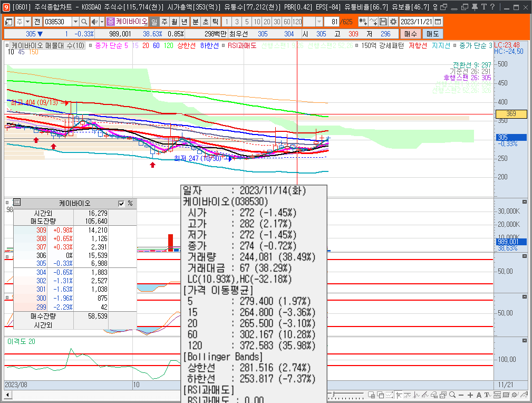Select the 120 interval button
The height and width of the screenshot is (403, 532).
click(x=297, y=22)
